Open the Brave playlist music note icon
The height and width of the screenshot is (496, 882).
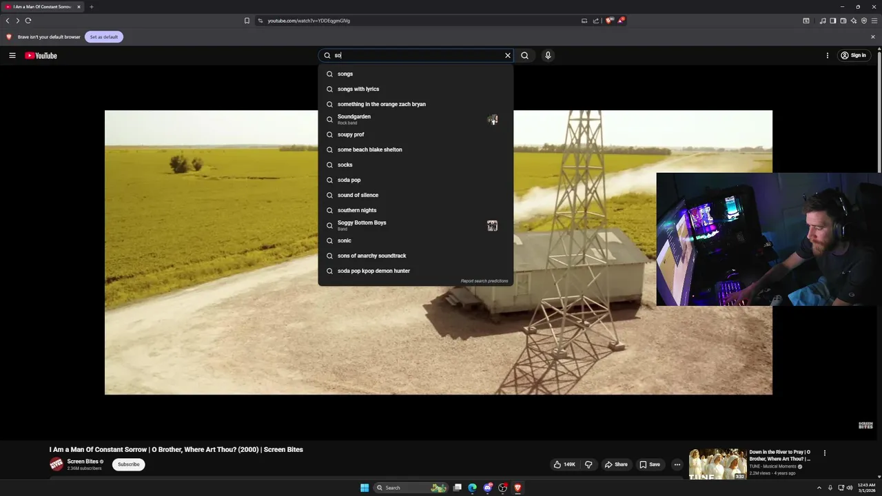tap(822, 21)
